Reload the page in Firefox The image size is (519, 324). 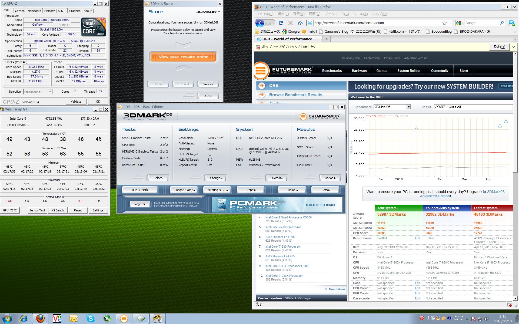pyautogui.click(x=281, y=23)
